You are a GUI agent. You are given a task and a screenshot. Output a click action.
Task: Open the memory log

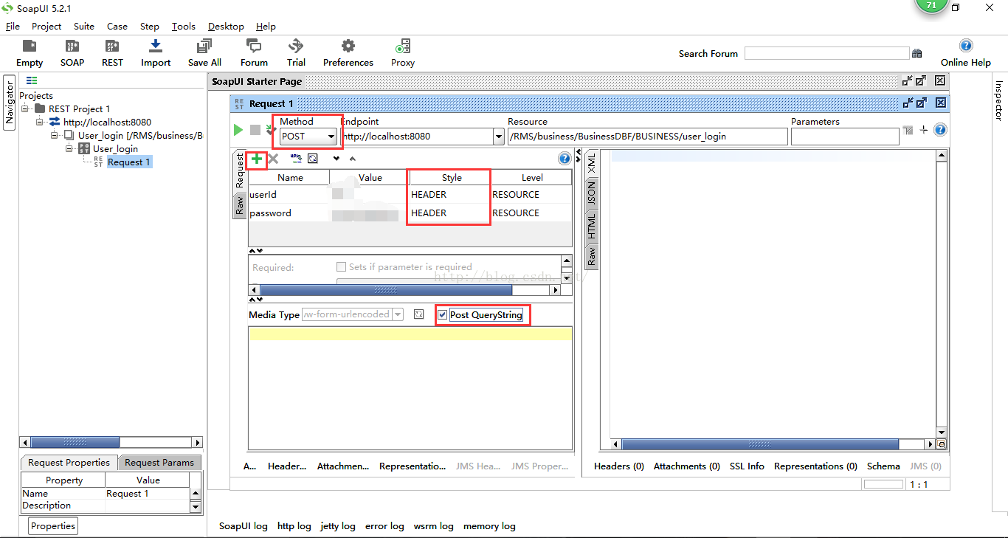pyautogui.click(x=489, y=526)
